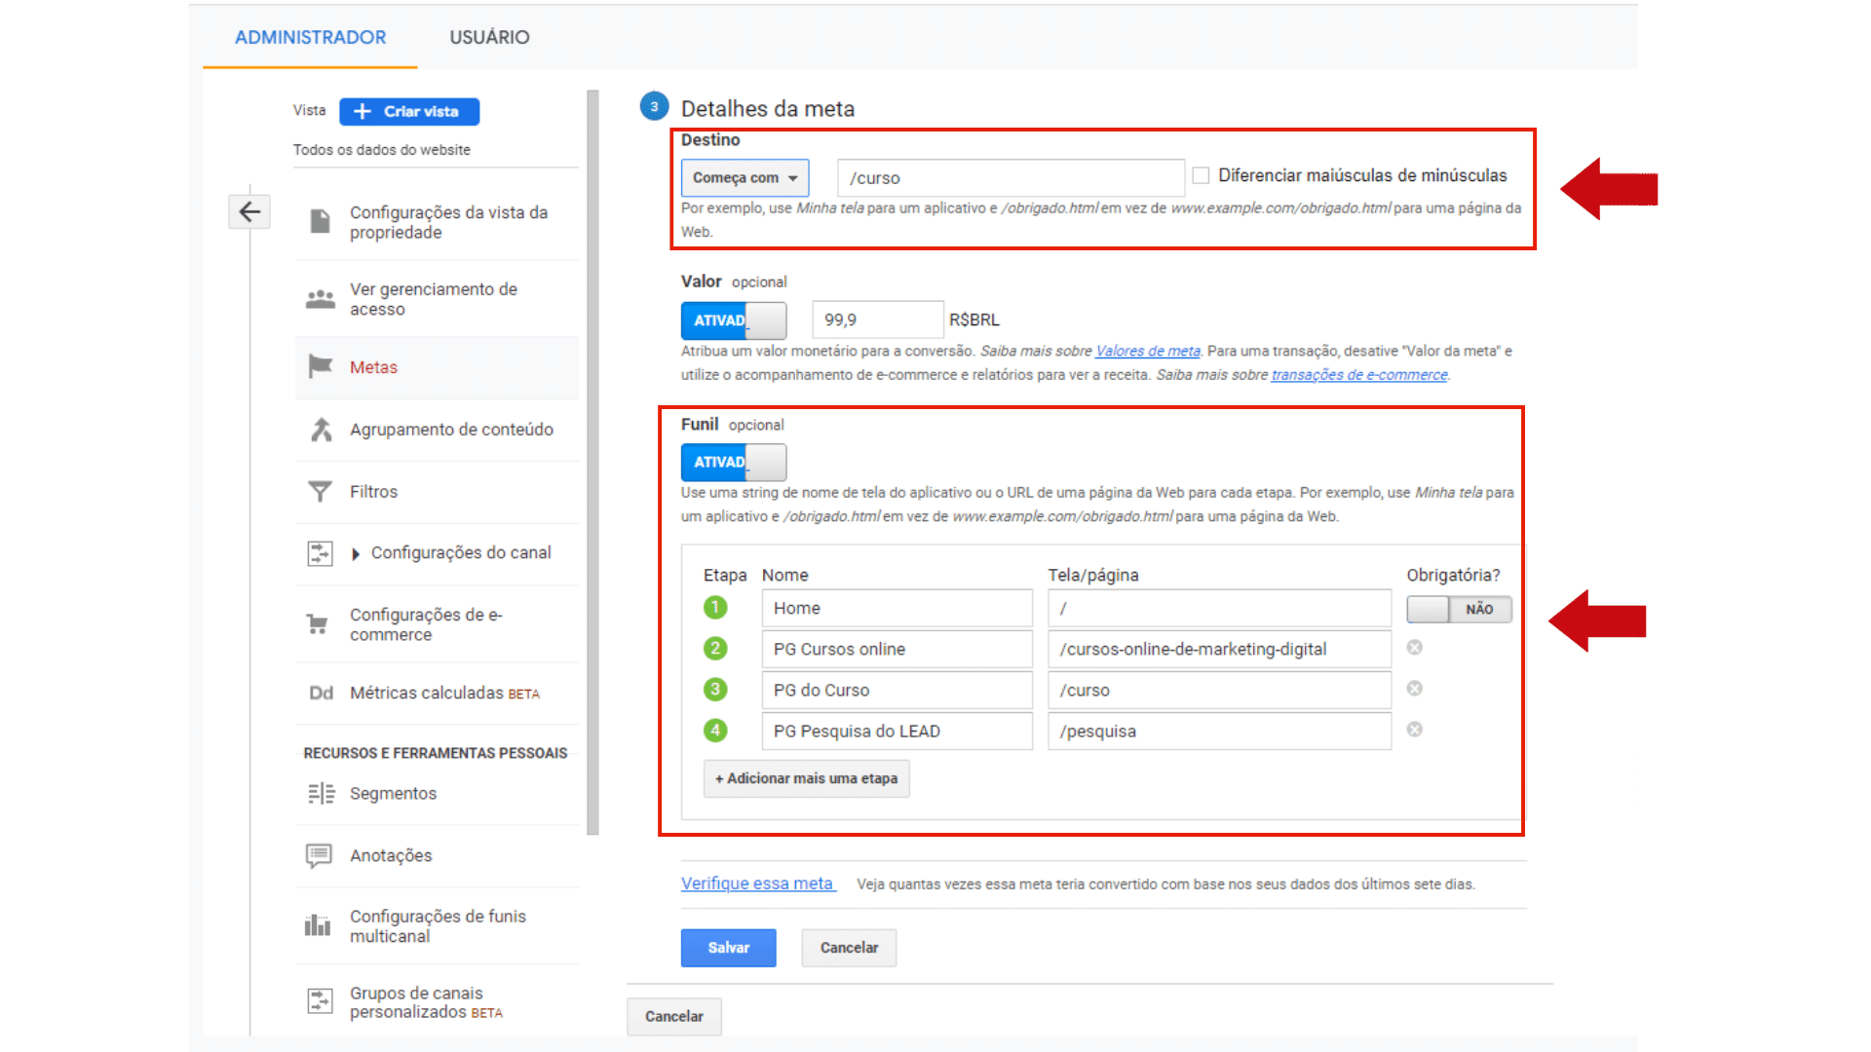Image resolution: width=1871 pixels, height=1052 pixels.
Task: Click the step 1 name field Home
Action: click(897, 608)
